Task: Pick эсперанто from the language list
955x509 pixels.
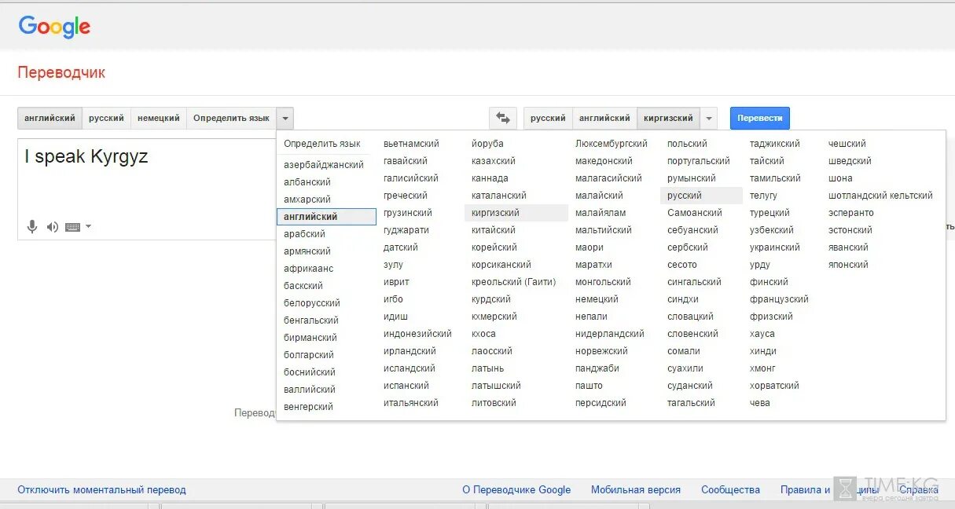Action: [x=850, y=213]
